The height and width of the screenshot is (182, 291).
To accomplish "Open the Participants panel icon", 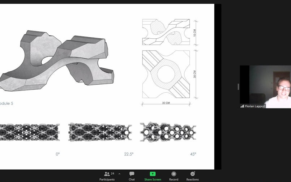I will pos(107,174).
